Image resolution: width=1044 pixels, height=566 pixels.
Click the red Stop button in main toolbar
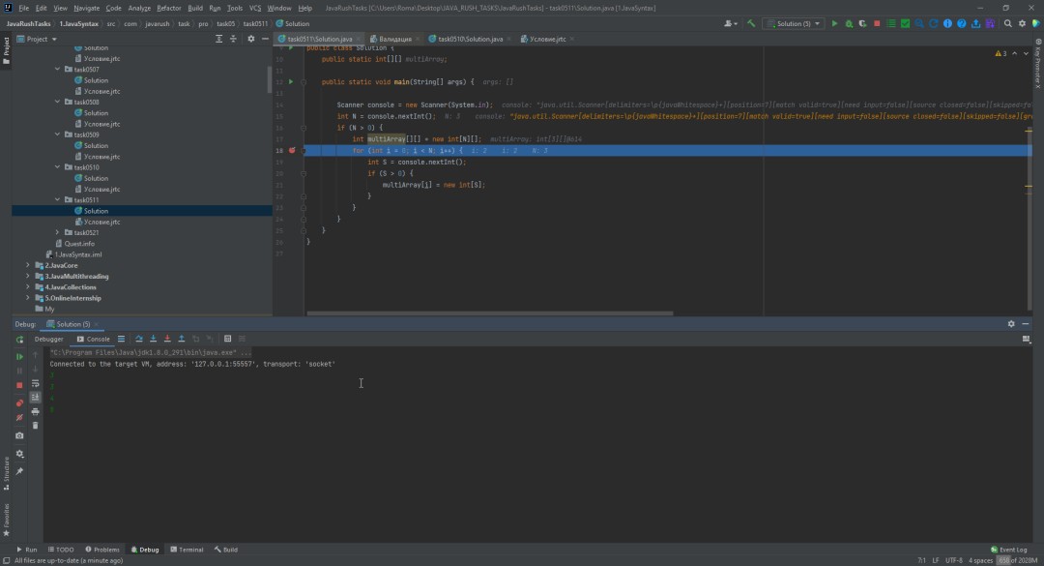pos(877,23)
